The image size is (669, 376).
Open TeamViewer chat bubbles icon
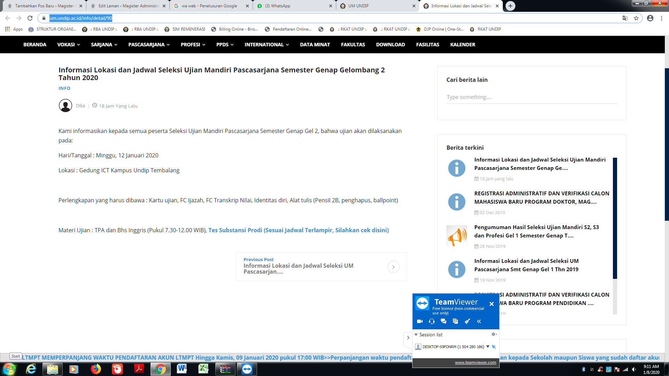tap(444, 321)
